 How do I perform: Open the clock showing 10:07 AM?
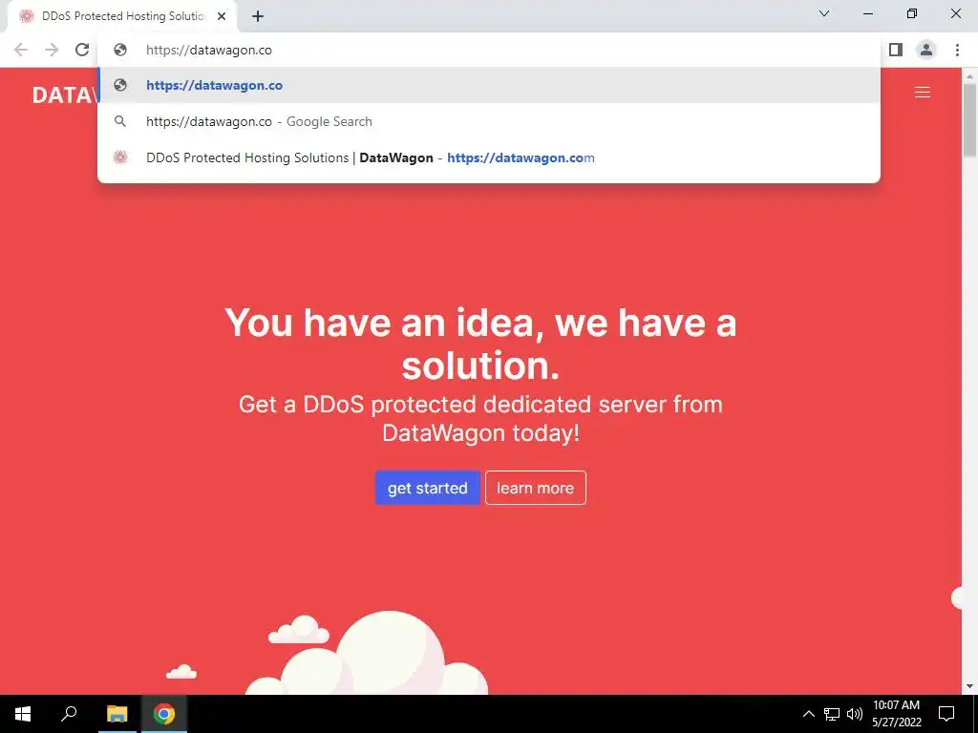tap(896, 714)
